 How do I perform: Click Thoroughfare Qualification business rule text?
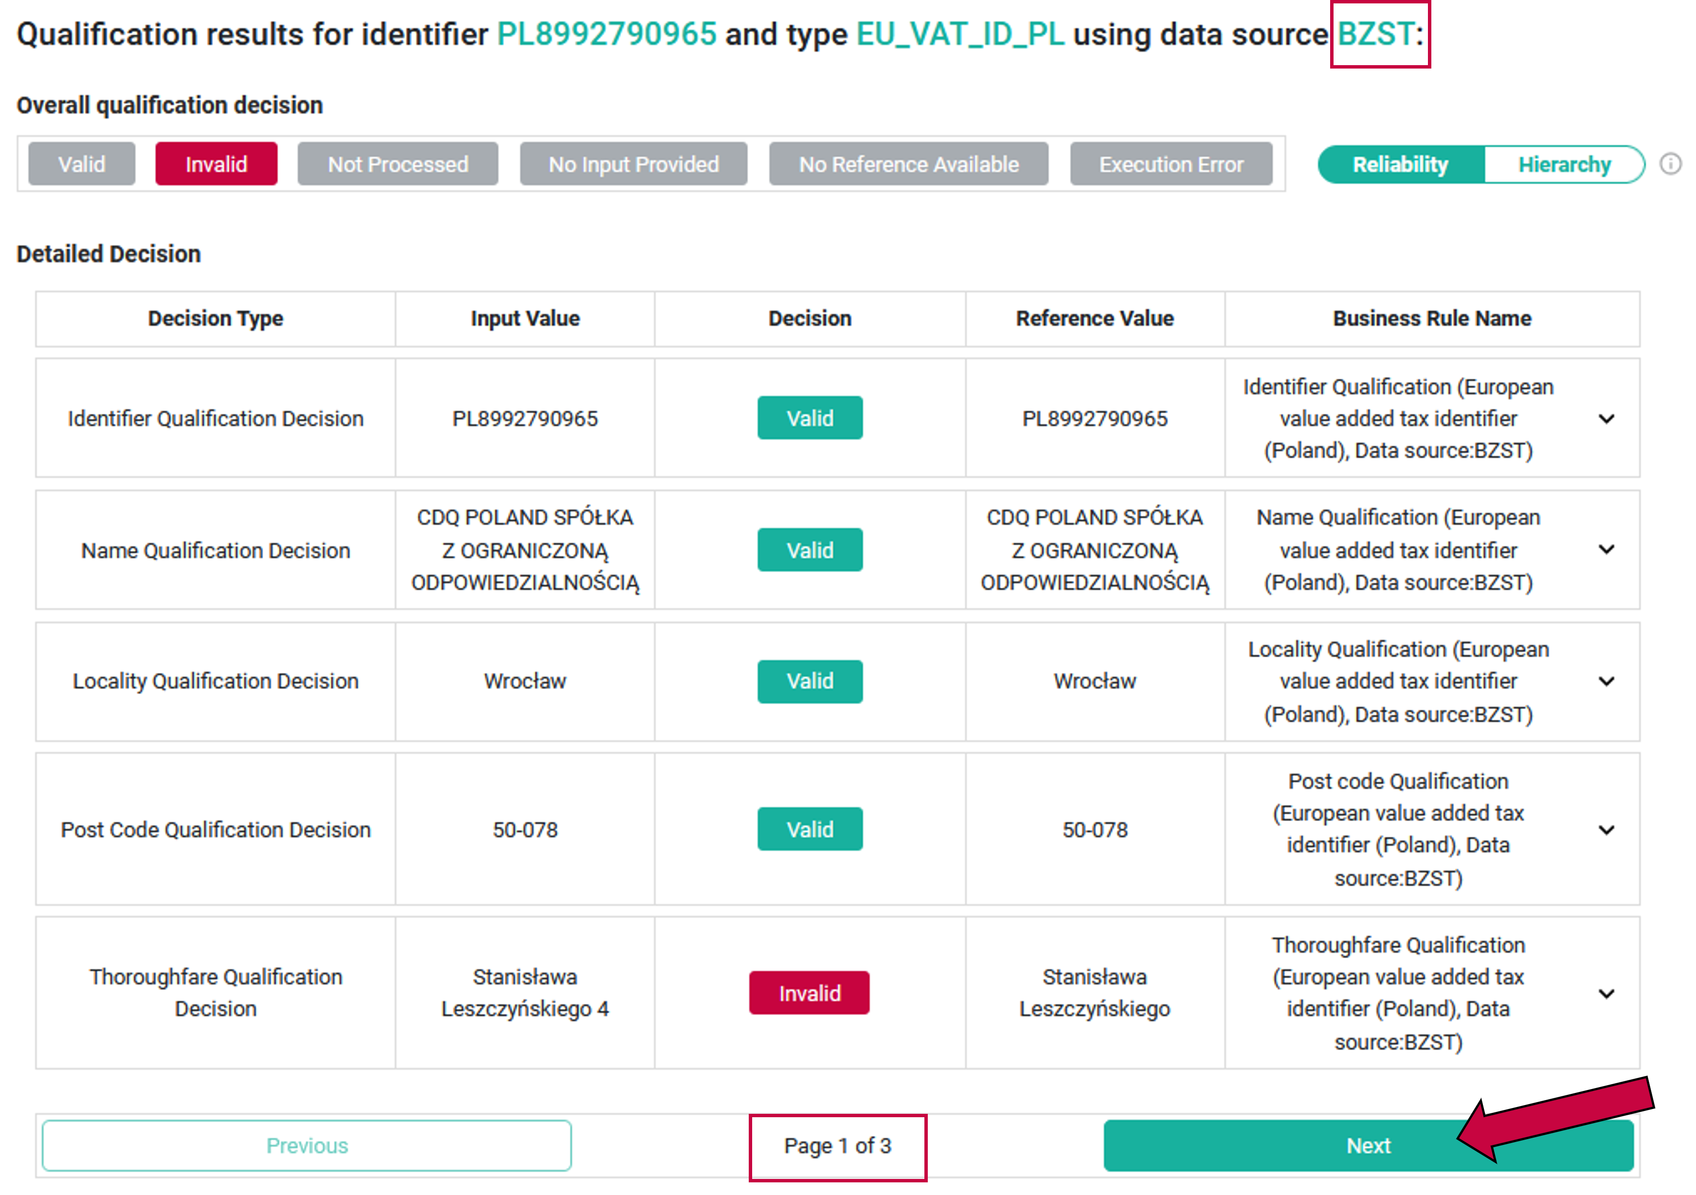click(1398, 994)
